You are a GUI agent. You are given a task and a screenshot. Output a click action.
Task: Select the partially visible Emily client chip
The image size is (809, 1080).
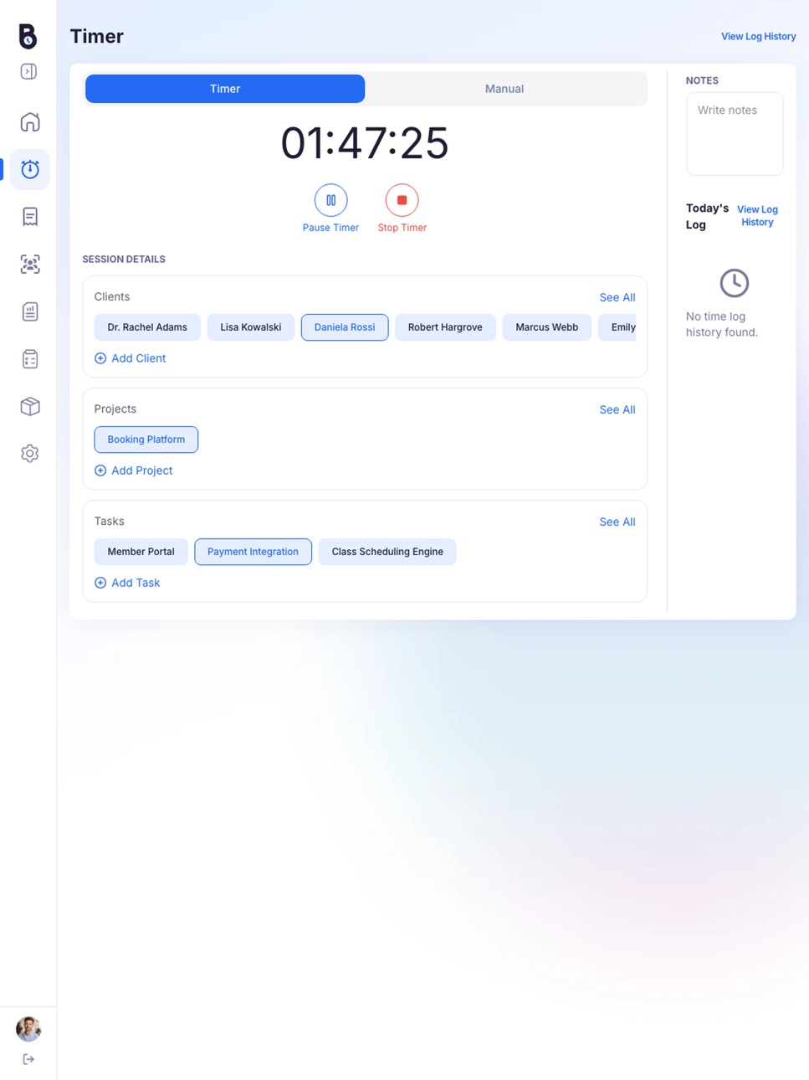617,327
